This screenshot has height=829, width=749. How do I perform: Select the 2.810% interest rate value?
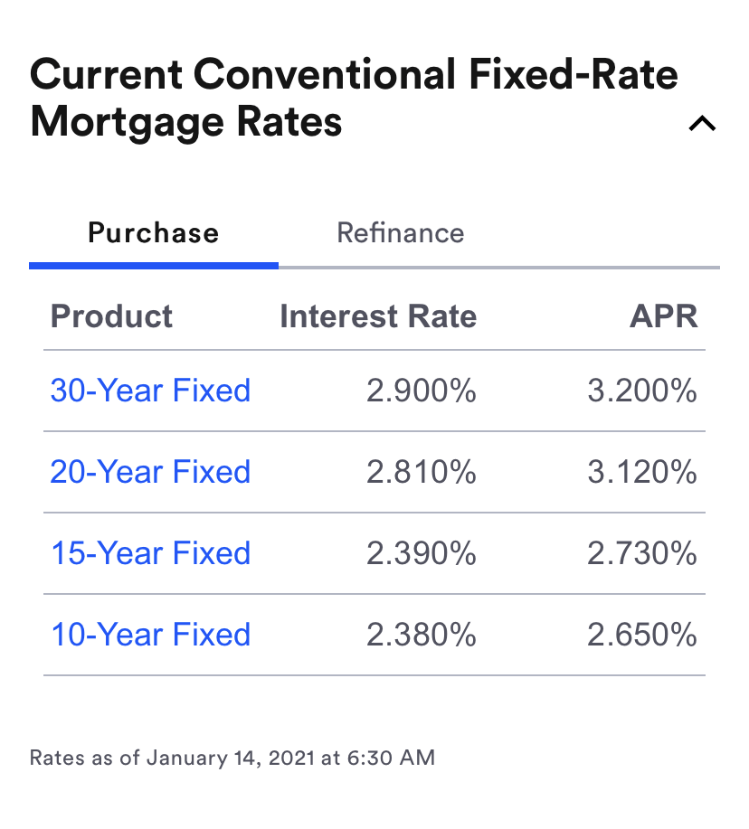[421, 472]
